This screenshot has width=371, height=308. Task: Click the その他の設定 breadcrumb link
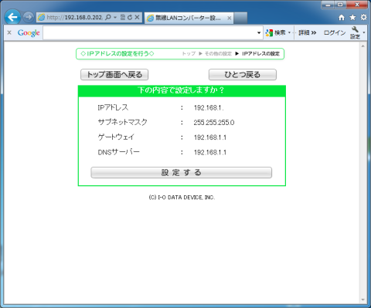(218, 53)
